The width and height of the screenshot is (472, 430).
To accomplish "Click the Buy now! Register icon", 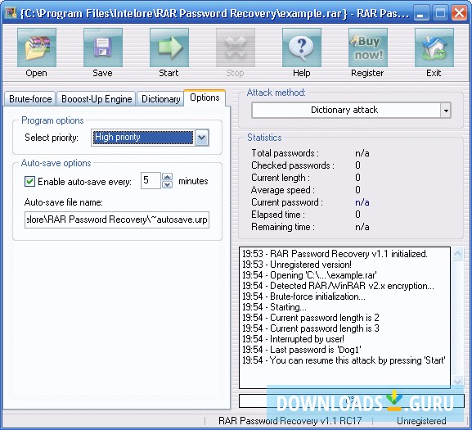I will (368, 48).
